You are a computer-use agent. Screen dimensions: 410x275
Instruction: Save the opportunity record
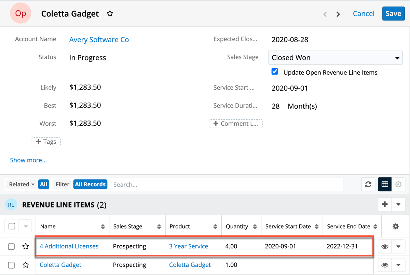click(393, 14)
